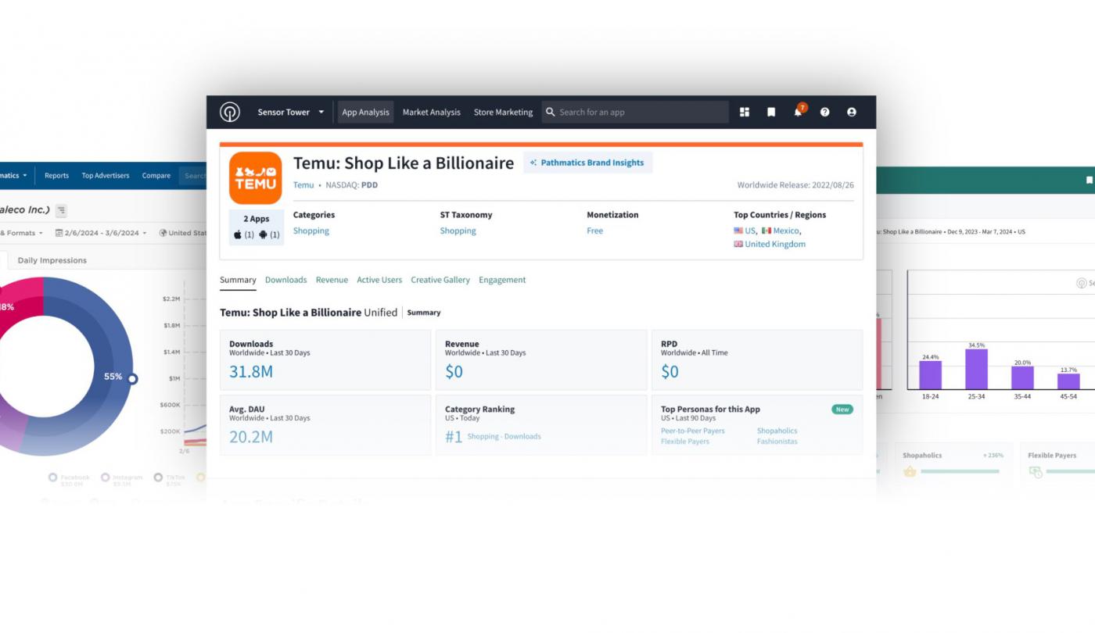Open the Flexible Payers persona link in Top Personas
This screenshot has width=1095, height=633.
pyautogui.click(x=685, y=442)
